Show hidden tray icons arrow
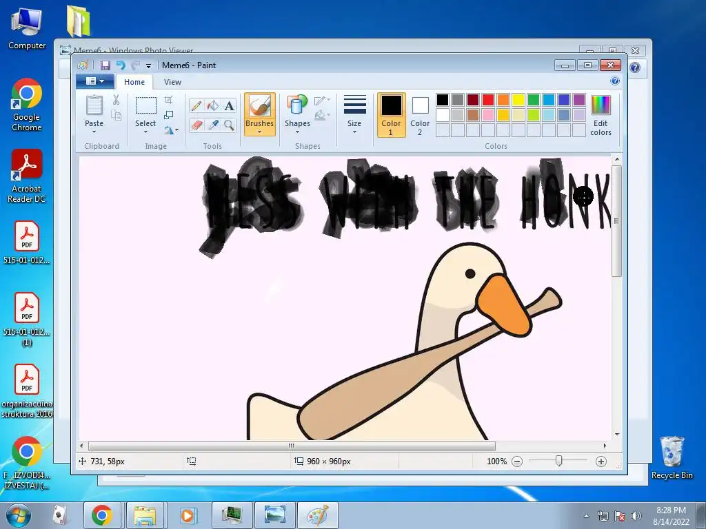This screenshot has width=706, height=529. [586, 516]
